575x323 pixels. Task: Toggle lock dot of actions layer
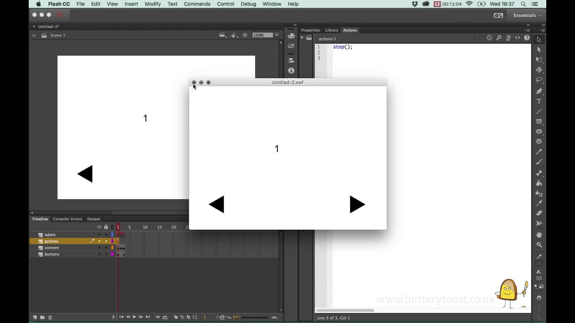(x=106, y=241)
